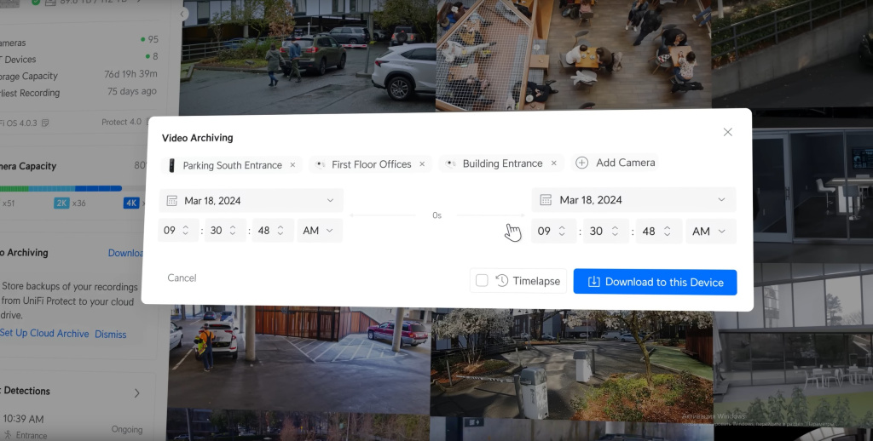Remove First Floor Offices camera chip
This screenshot has width=873, height=441.
[x=422, y=163]
